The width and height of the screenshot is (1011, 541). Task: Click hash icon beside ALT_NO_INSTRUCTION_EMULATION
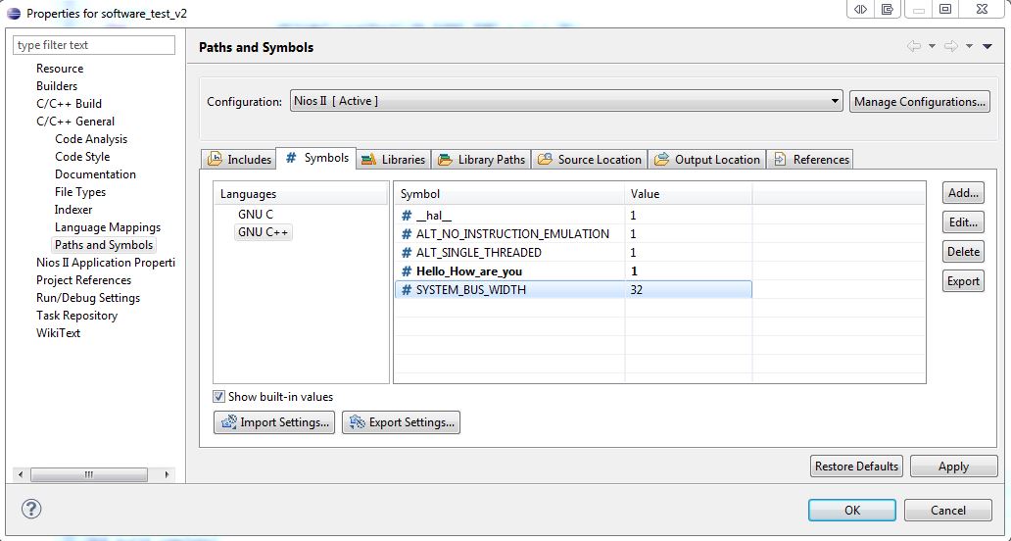pyautogui.click(x=407, y=234)
